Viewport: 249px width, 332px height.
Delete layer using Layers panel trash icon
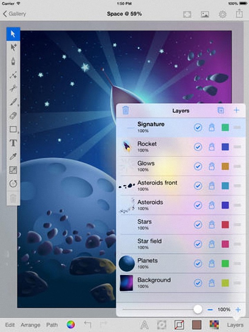click(126, 110)
